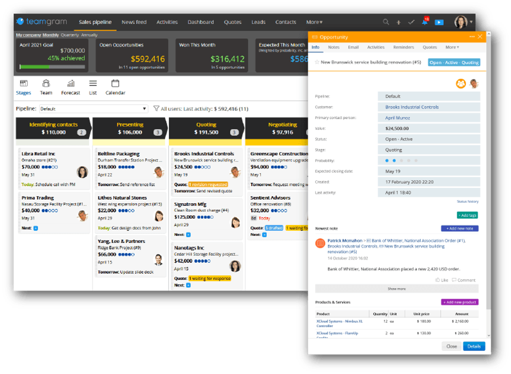Click the orange team avatar icon in Opportunity panel
Image resolution: width=511 pixels, height=374 pixels.
[461, 84]
